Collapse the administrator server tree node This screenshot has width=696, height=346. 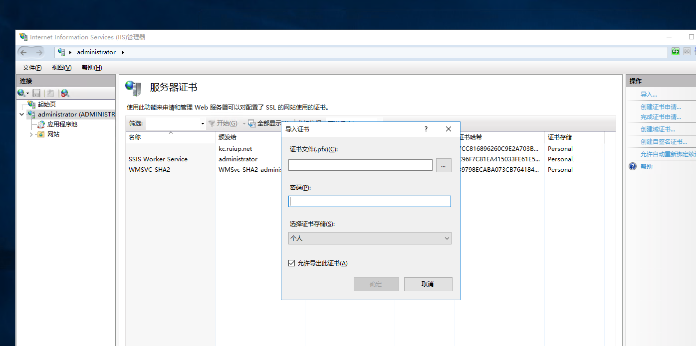click(21, 115)
